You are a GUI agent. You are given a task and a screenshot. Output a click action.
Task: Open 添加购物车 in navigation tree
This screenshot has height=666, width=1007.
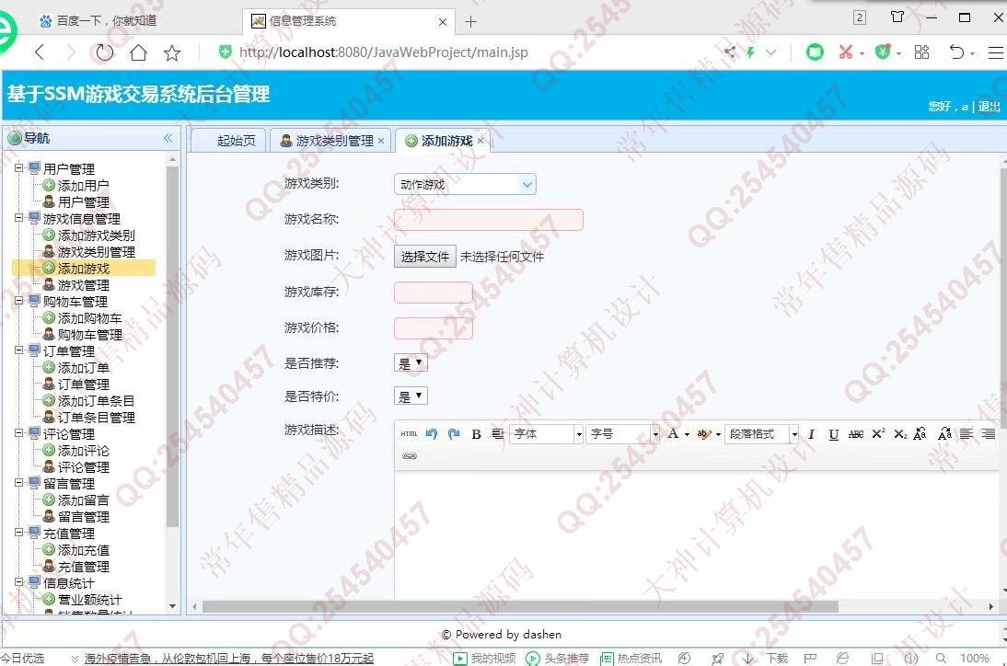pyautogui.click(x=90, y=318)
